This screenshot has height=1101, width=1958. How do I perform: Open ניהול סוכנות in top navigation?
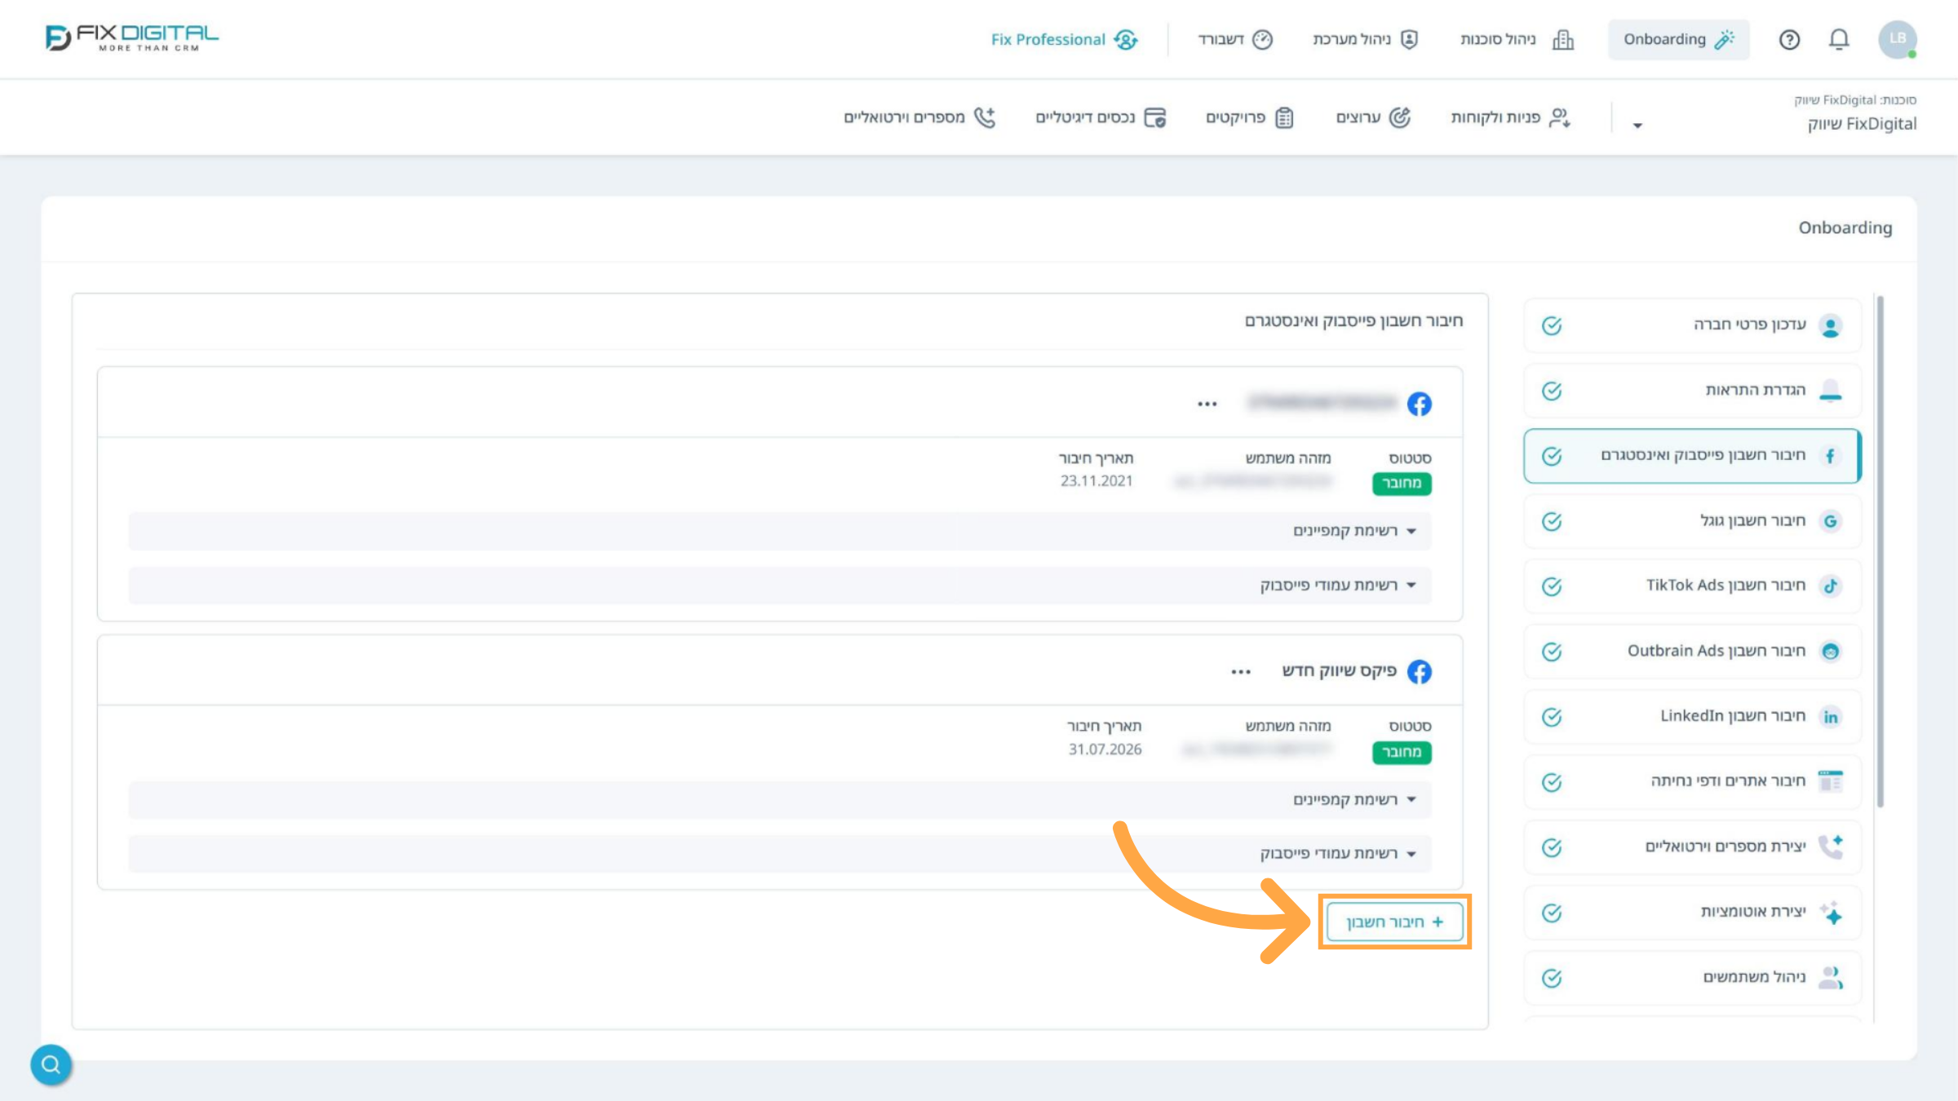(1517, 39)
